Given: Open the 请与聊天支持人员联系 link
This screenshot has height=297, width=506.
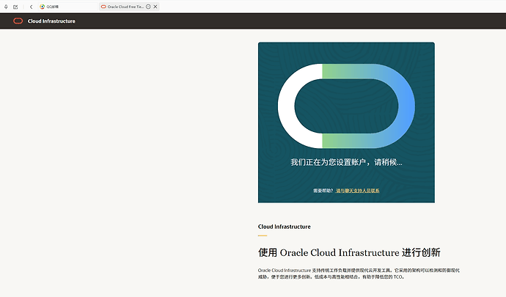Looking at the screenshot, I should (358, 191).
